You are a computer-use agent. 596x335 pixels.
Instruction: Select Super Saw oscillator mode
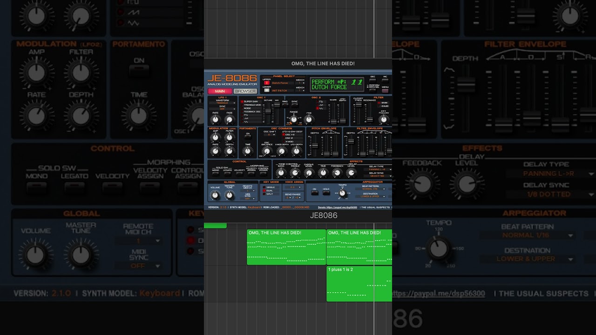point(251,101)
